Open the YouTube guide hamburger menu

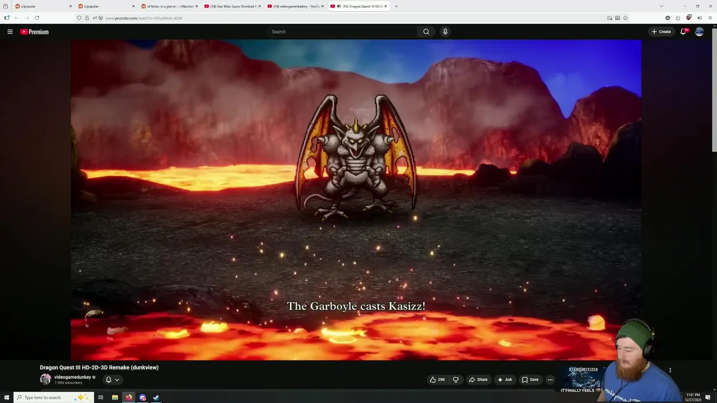[x=10, y=32]
